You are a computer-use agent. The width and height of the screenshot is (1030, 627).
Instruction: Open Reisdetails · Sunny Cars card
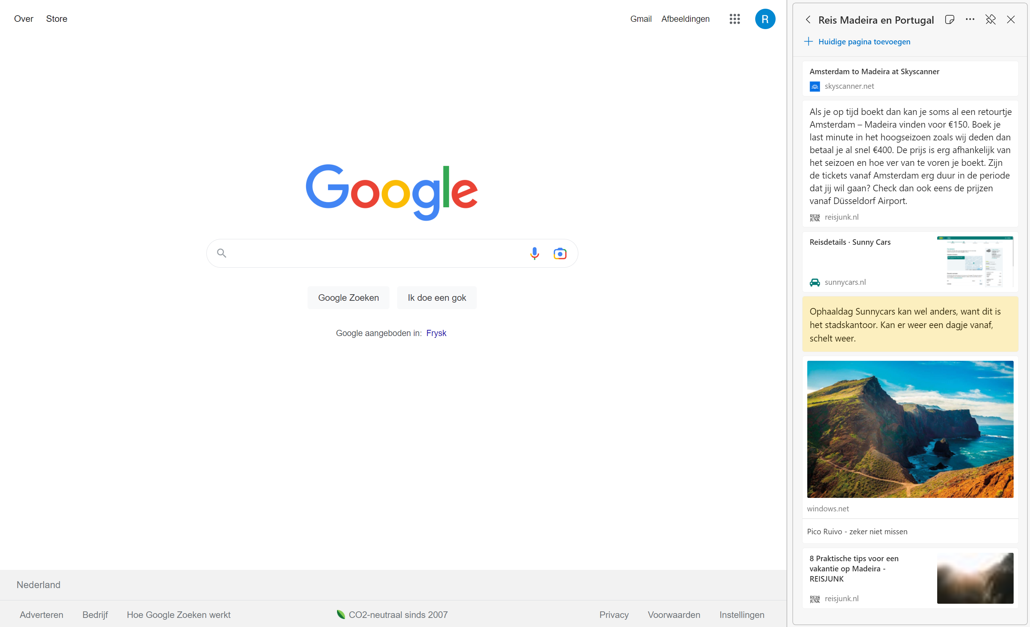pyautogui.click(x=910, y=262)
